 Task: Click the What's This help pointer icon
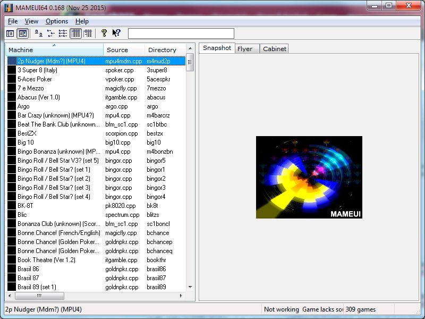[116, 33]
